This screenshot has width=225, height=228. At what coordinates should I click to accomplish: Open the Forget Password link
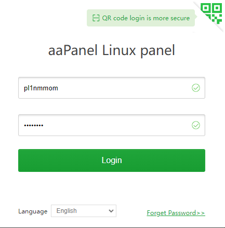tap(176, 213)
